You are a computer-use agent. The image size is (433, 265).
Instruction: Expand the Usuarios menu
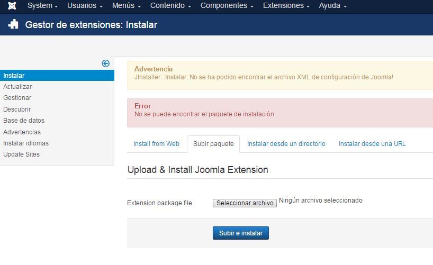[85, 5]
